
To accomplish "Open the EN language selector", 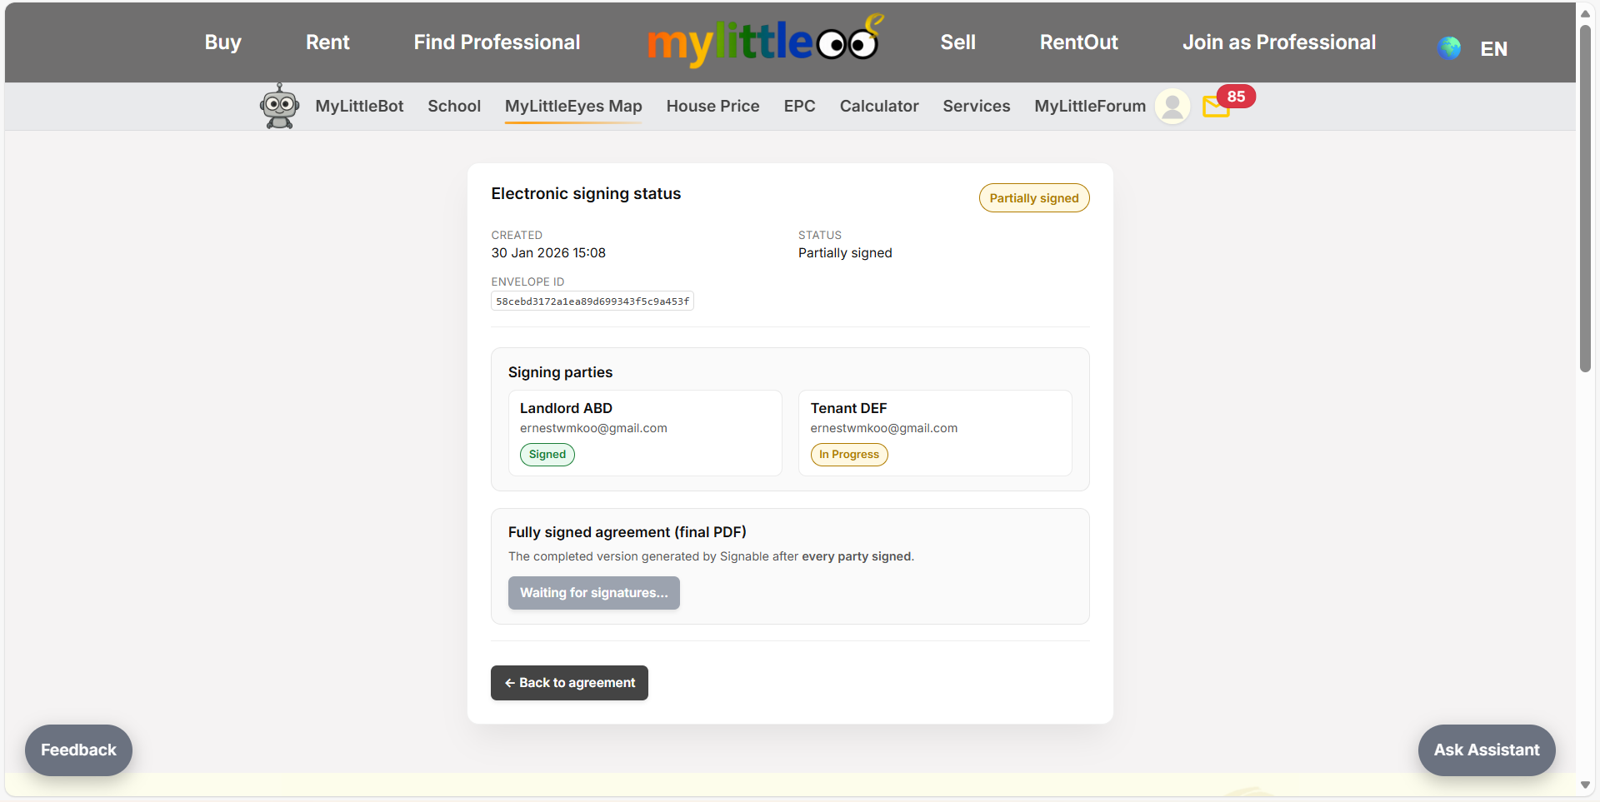I will coord(1493,48).
